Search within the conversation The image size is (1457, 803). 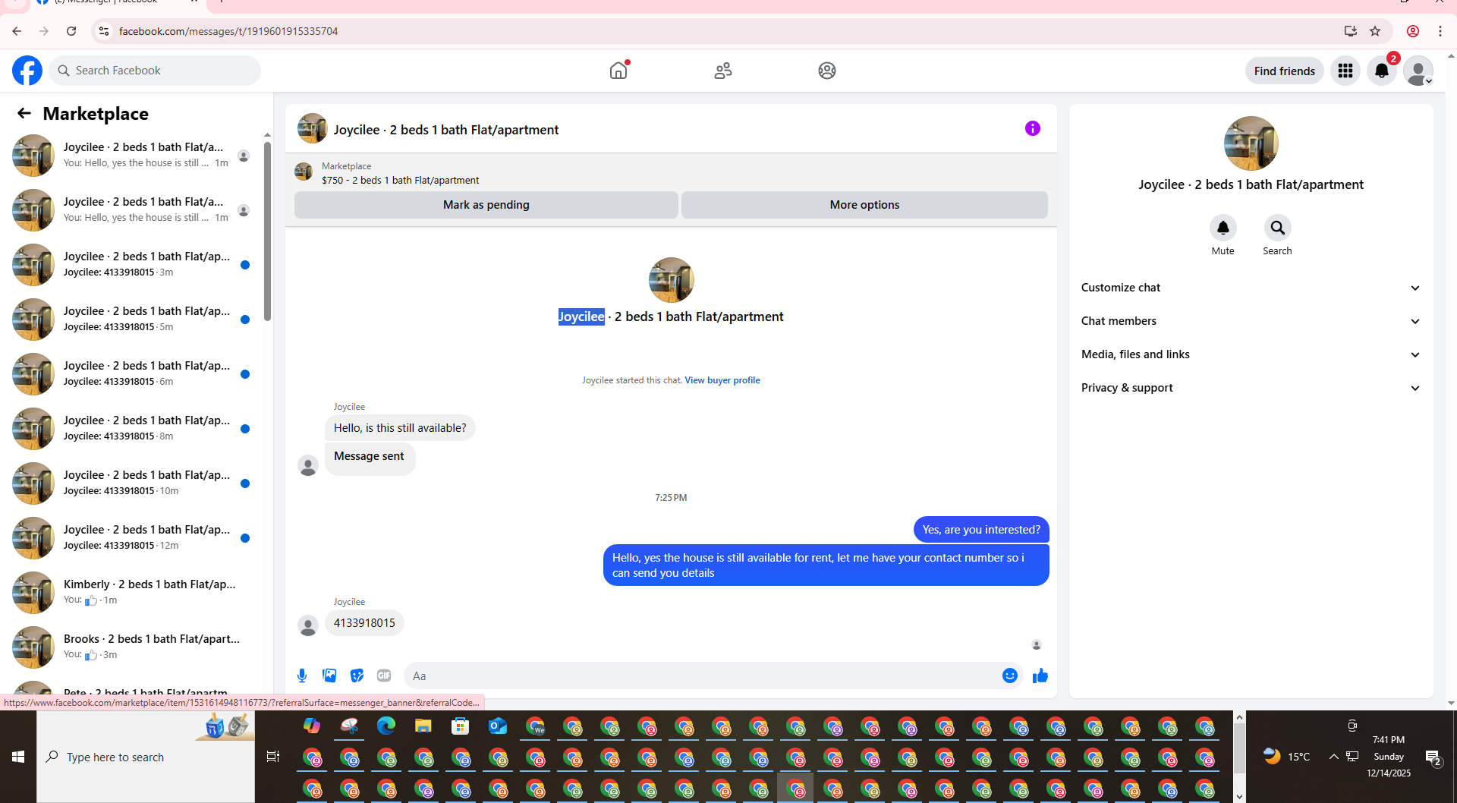click(x=1277, y=228)
